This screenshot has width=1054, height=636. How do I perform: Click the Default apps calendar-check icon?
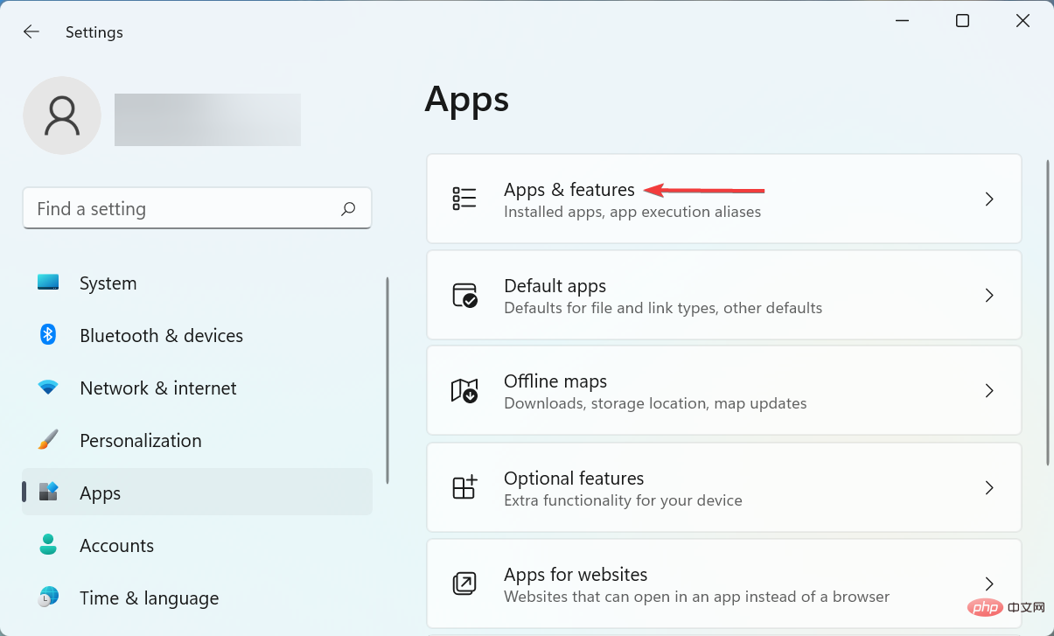point(465,295)
